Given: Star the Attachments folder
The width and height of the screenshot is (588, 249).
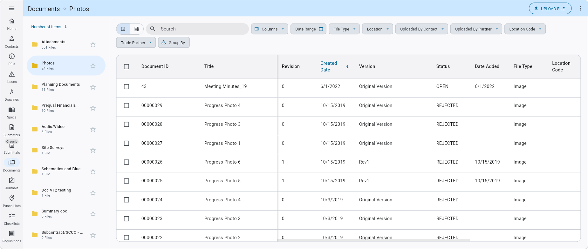Looking at the screenshot, I should click(93, 44).
